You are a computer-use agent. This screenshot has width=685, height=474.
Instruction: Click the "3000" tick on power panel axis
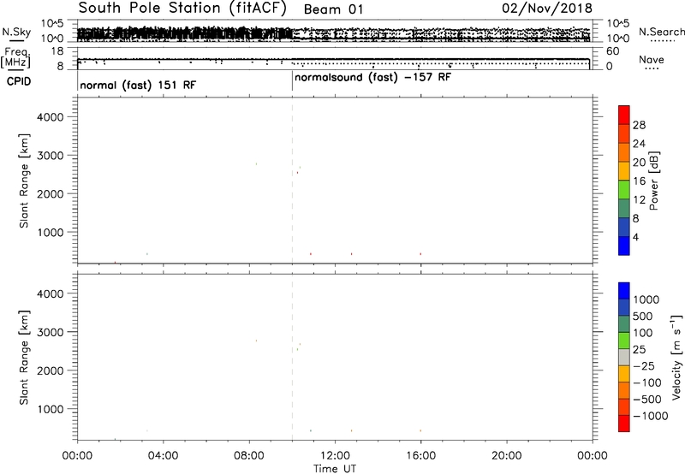(50, 156)
